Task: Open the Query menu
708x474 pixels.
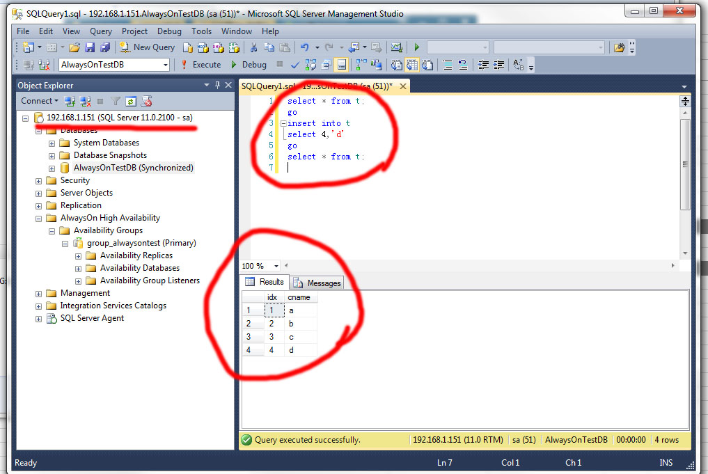Action: pyautogui.click(x=100, y=31)
